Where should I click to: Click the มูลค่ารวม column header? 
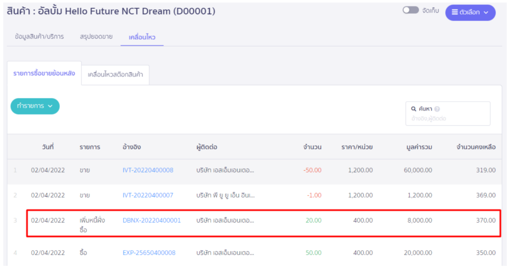point(419,147)
